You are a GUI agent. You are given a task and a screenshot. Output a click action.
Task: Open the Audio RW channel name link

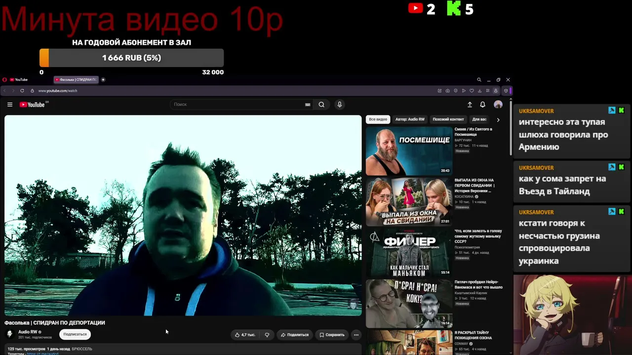28,332
